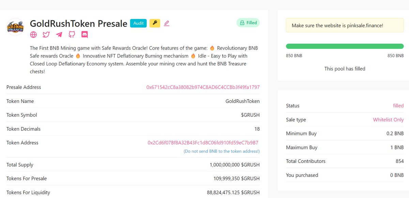Click the 'Total Contributors' row label
The image size is (409, 198).
[x=306, y=161]
